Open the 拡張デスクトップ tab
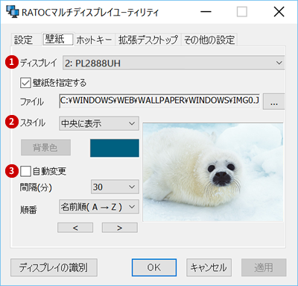This screenshot has width=298, height=286. click(x=148, y=40)
